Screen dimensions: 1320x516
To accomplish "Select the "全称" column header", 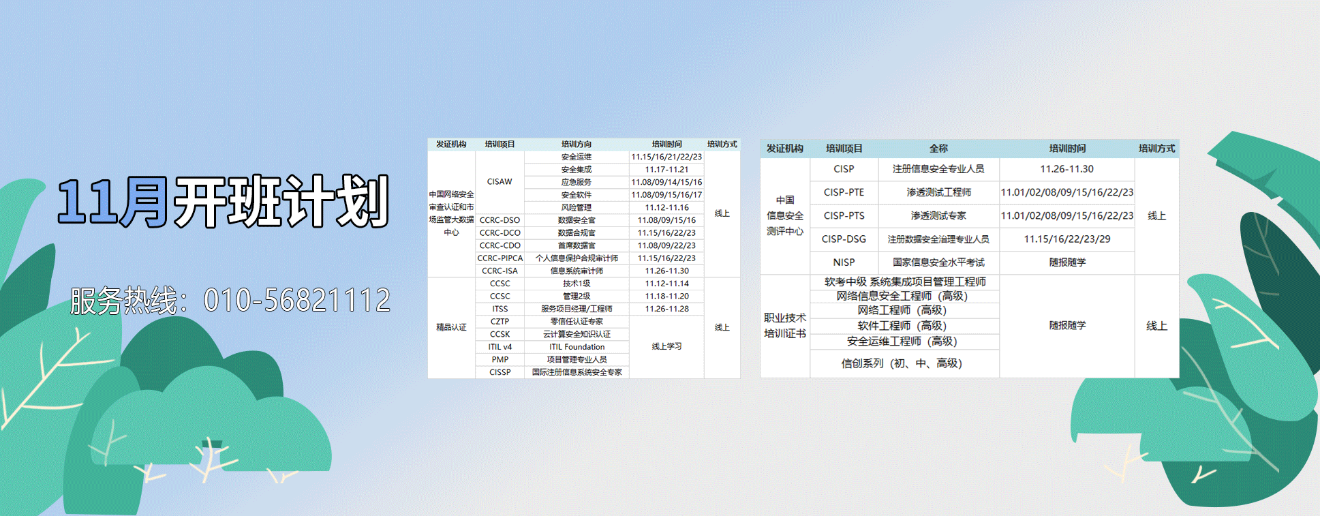I will coord(938,149).
